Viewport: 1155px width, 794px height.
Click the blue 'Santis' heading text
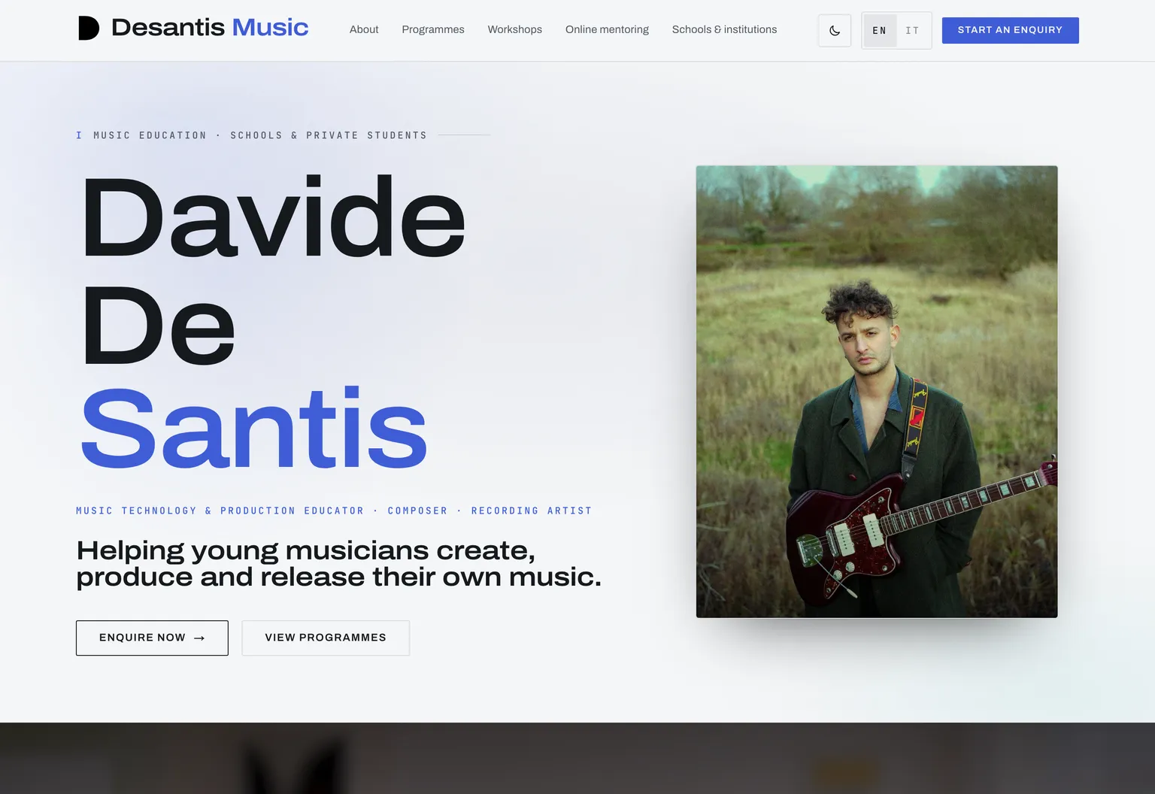point(253,428)
